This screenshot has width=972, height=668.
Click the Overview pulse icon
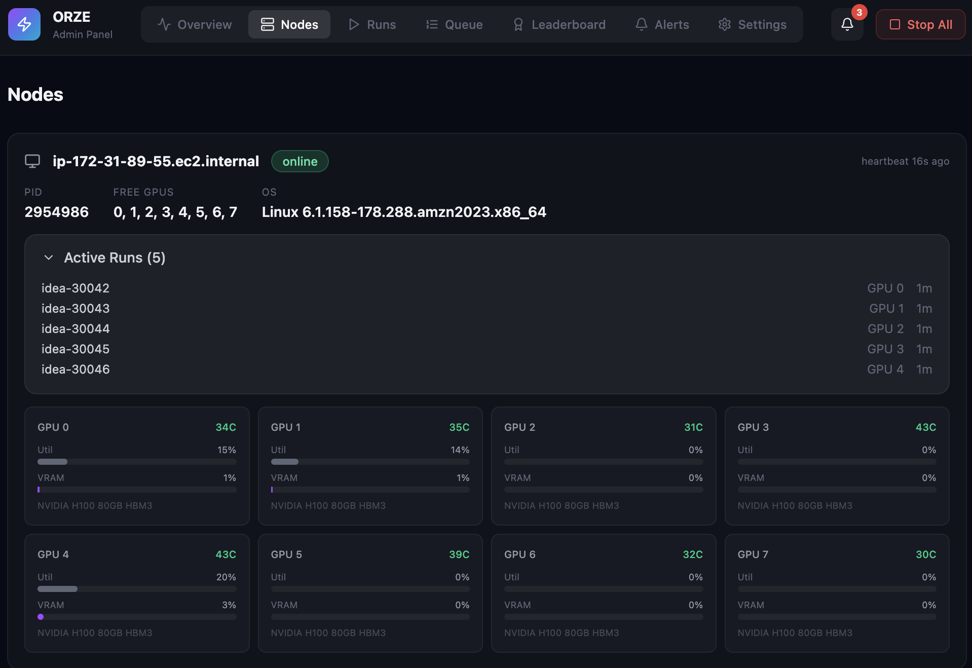(164, 24)
